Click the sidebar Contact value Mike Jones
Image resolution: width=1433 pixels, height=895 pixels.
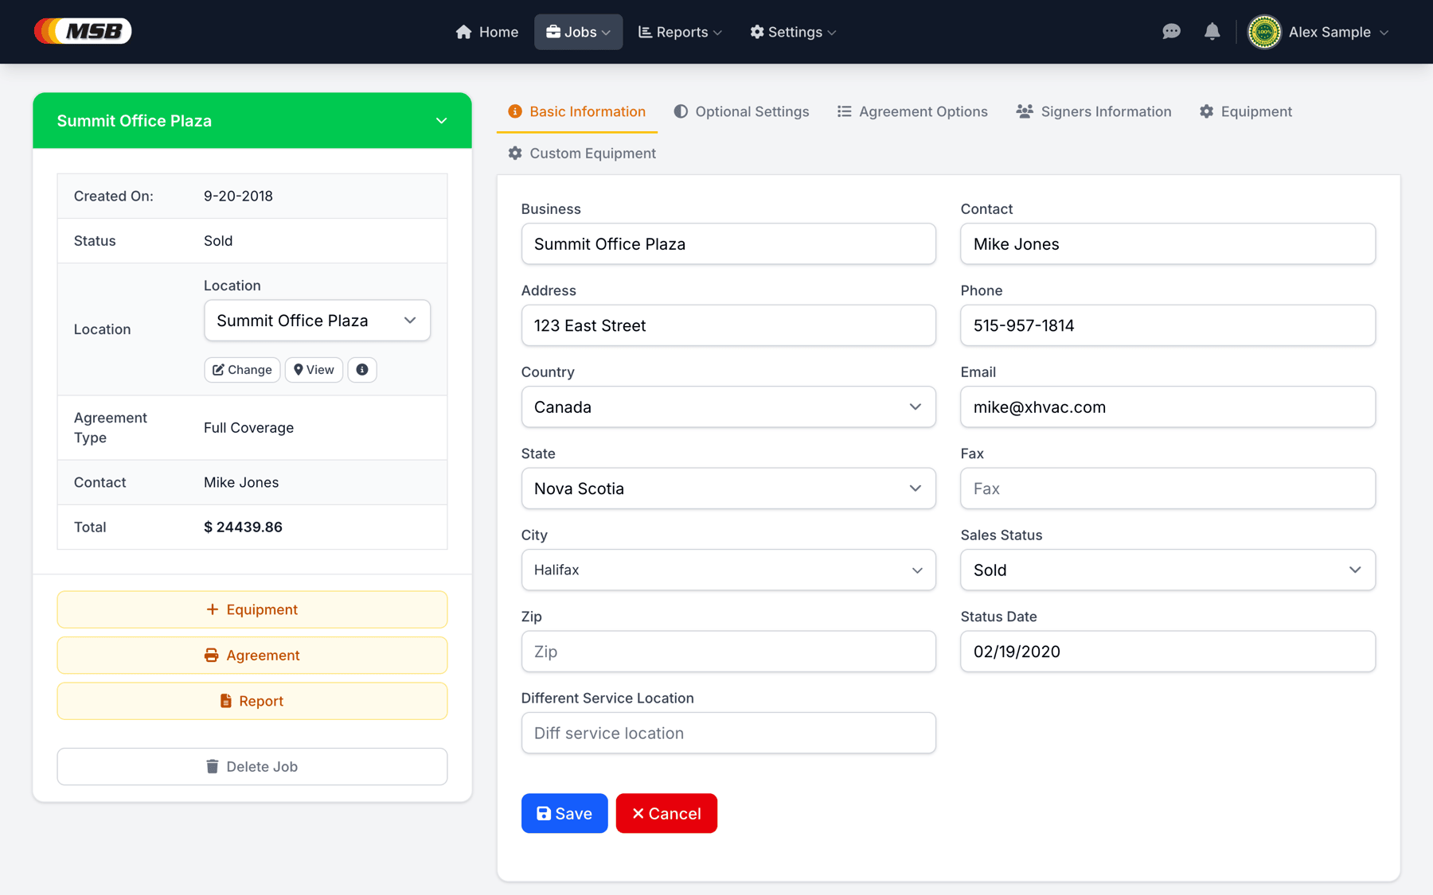[241, 483]
